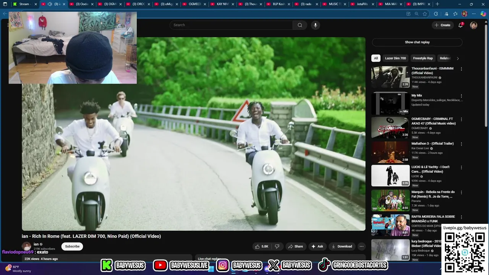Viewport: 489px width, 275px height.
Task: Open options for Thouxanbanfauni ISMMMM video
Action: (x=461, y=69)
